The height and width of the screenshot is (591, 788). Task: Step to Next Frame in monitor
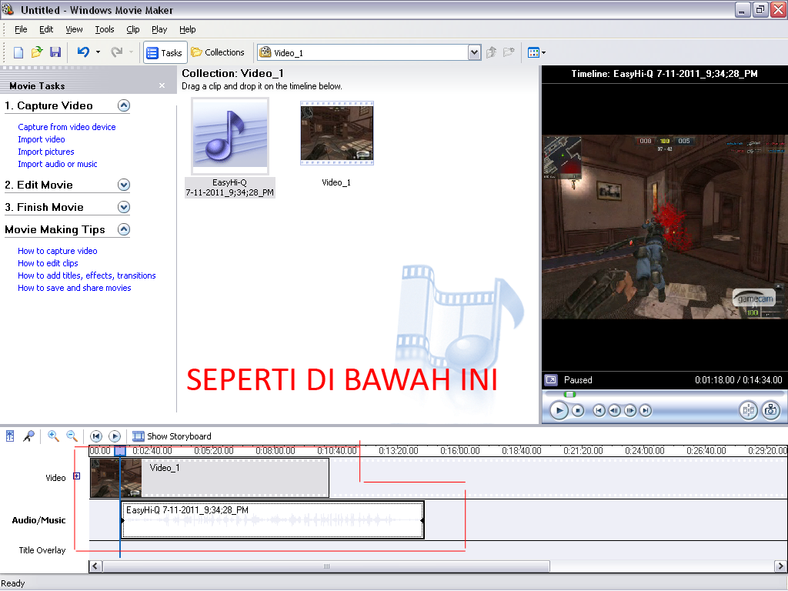tap(630, 411)
